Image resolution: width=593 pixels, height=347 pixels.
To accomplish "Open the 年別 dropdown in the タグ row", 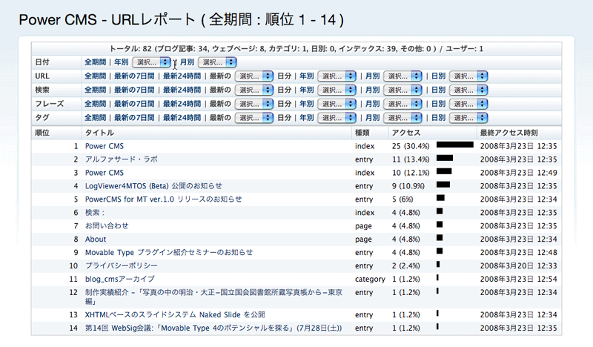I will (337, 118).
